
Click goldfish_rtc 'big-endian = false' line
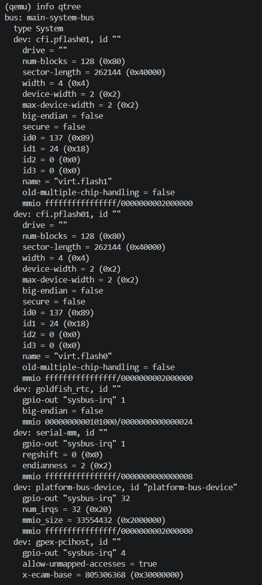[x=63, y=411]
